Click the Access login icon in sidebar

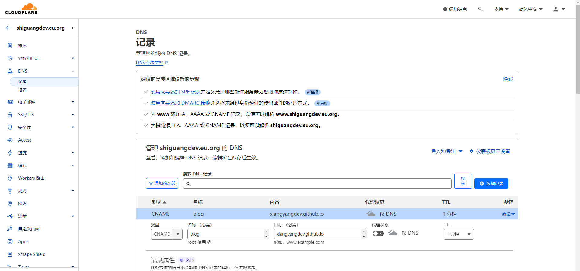click(10, 140)
